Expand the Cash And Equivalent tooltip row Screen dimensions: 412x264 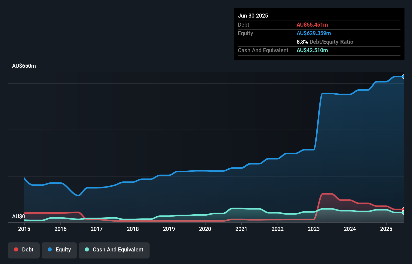[x=263, y=50]
